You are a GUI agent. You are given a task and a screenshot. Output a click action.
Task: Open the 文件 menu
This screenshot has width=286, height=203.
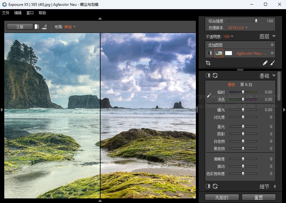(x=6, y=13)
